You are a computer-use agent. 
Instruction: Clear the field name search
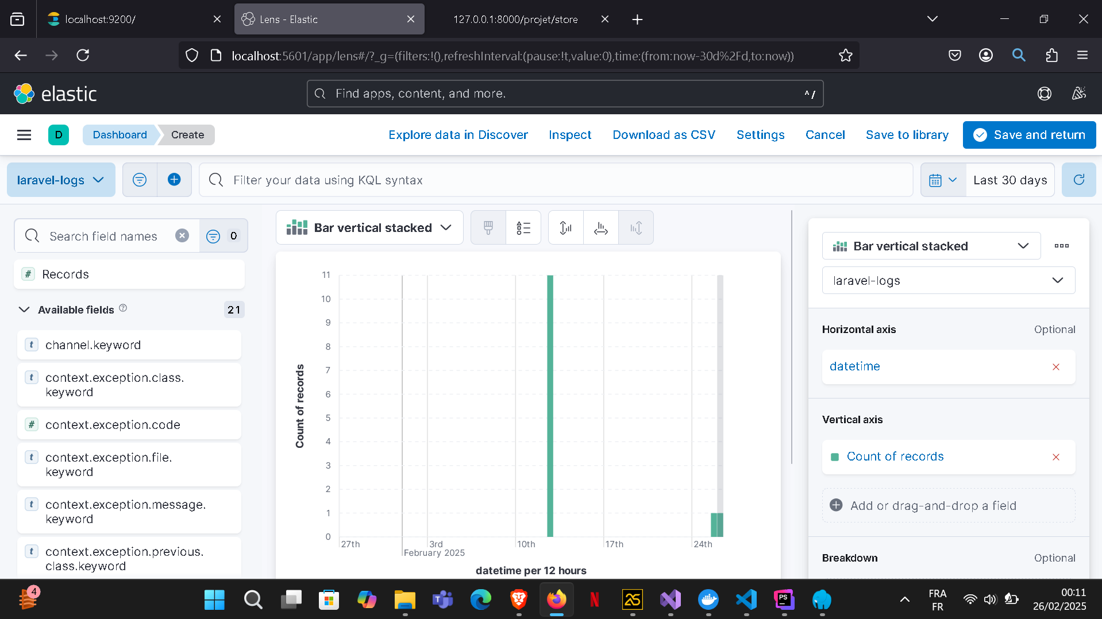point(182,235)
